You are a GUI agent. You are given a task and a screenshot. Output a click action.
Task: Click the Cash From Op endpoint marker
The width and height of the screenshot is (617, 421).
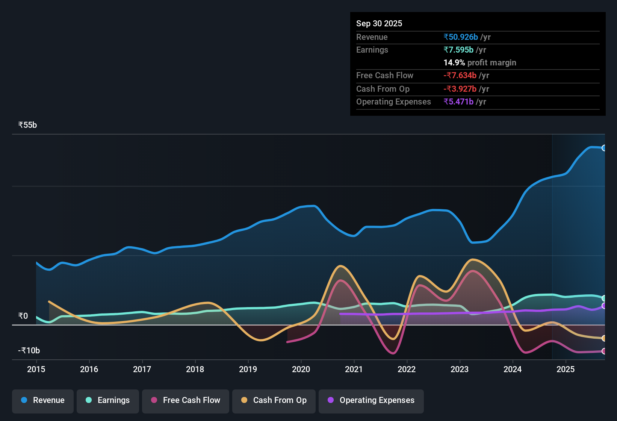click(x=604, y=338)
